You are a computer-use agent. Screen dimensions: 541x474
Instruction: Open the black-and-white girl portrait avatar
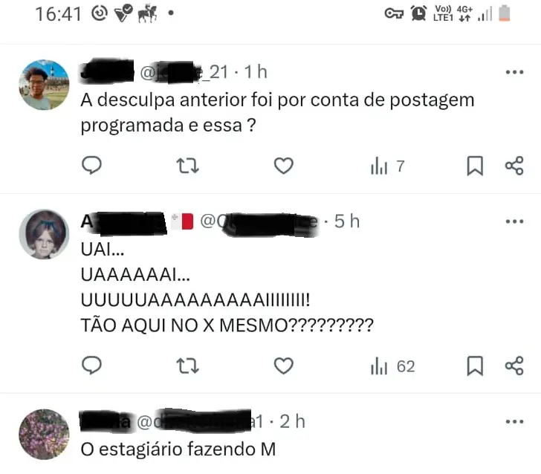tap(44, 234)
